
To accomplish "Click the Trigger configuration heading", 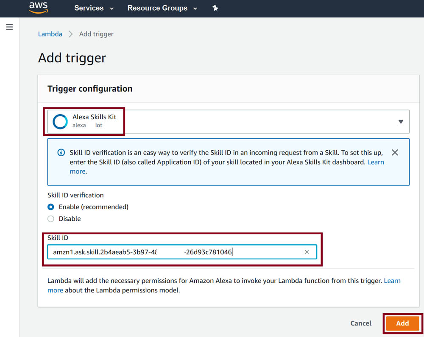I will (90, 89).
